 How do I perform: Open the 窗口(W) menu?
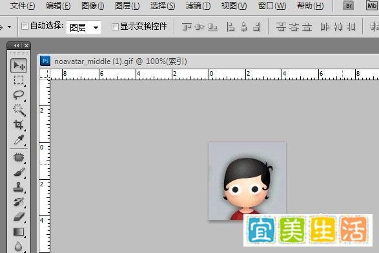(272, 6)
